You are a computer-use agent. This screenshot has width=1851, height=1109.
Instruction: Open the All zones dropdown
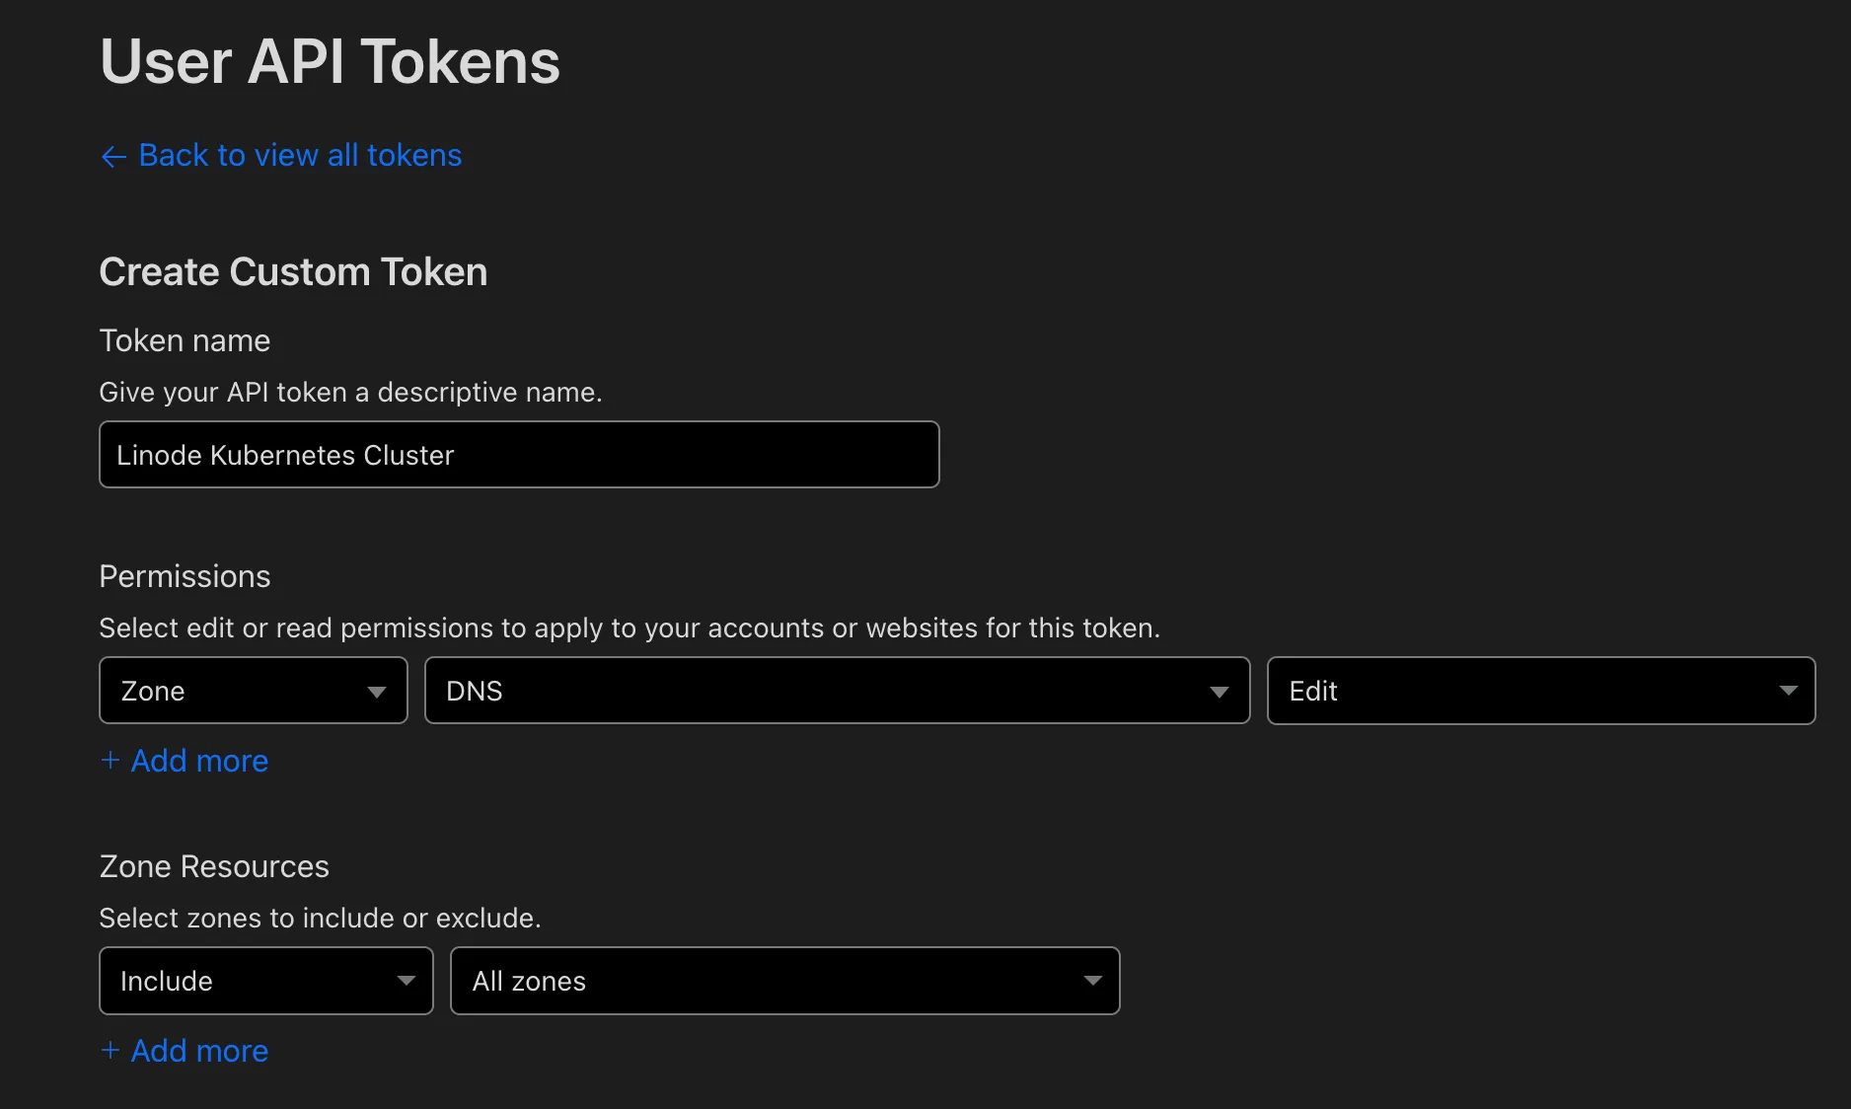click(x=785, y=981)
